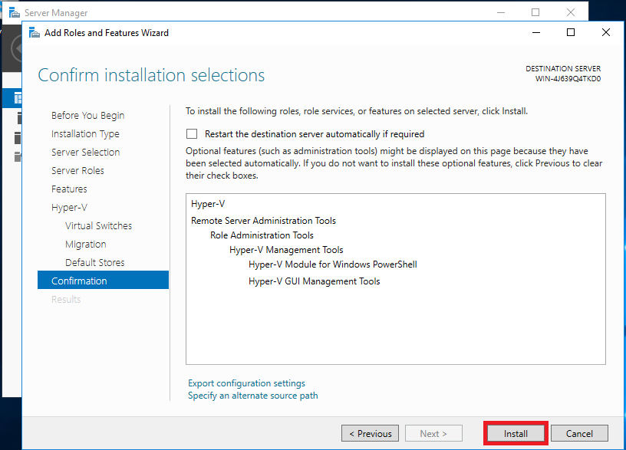
Task: Click Export configuration settings link
Action: 246,383
